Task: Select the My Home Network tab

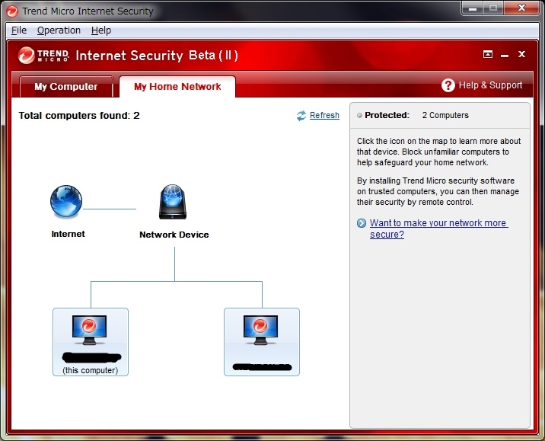Action: tap(177, 87)
